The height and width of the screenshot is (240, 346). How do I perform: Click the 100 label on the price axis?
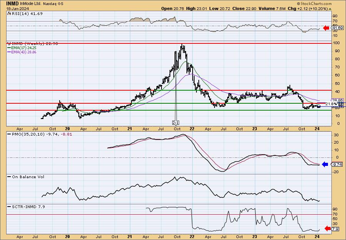coord(336,43)
